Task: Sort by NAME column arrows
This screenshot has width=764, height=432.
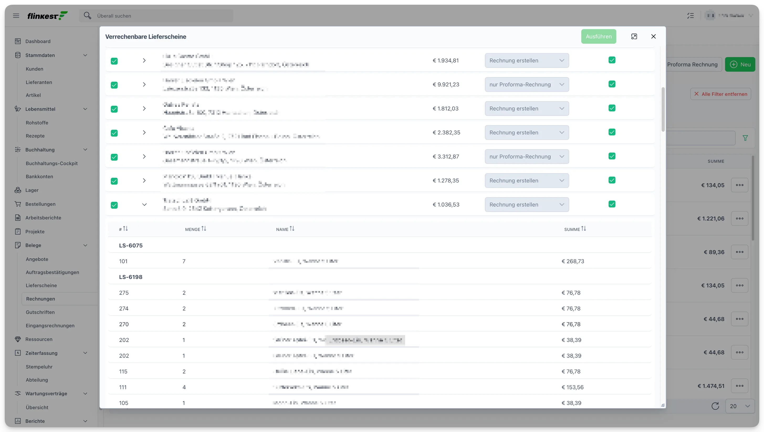Action: click(x=292, y=228)
